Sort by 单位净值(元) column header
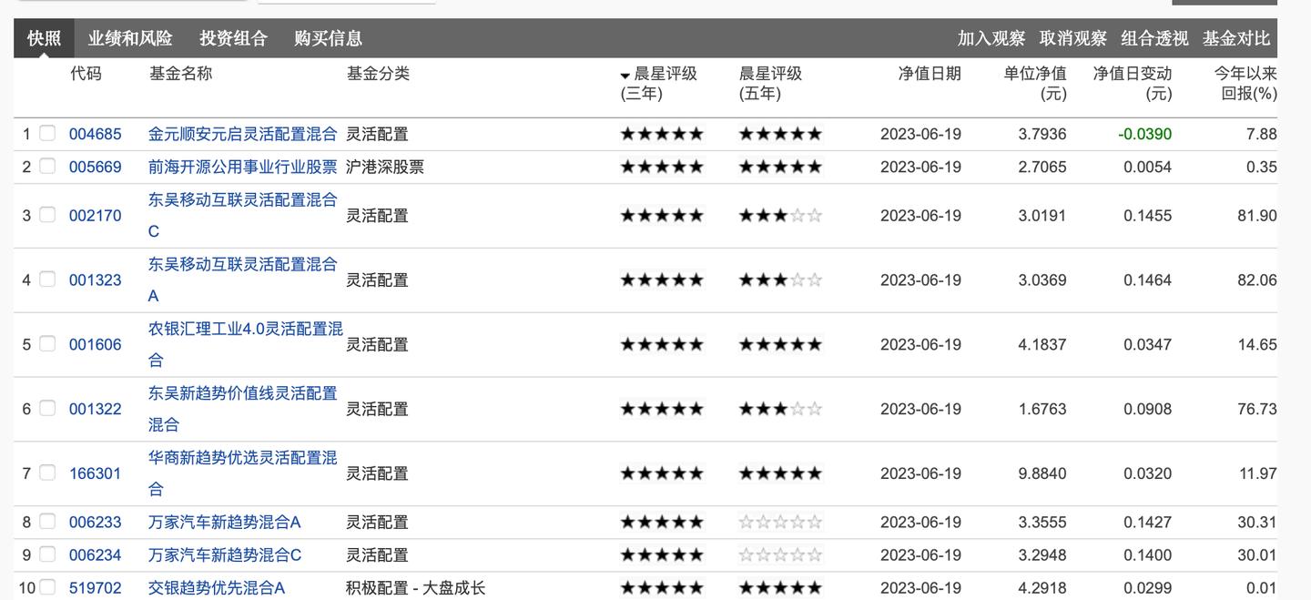The height and width of the screenshot is (600, 1311). [x=1035, y=83]
